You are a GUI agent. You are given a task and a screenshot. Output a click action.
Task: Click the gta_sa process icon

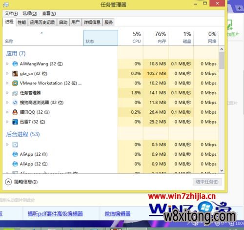coord(15,73)
